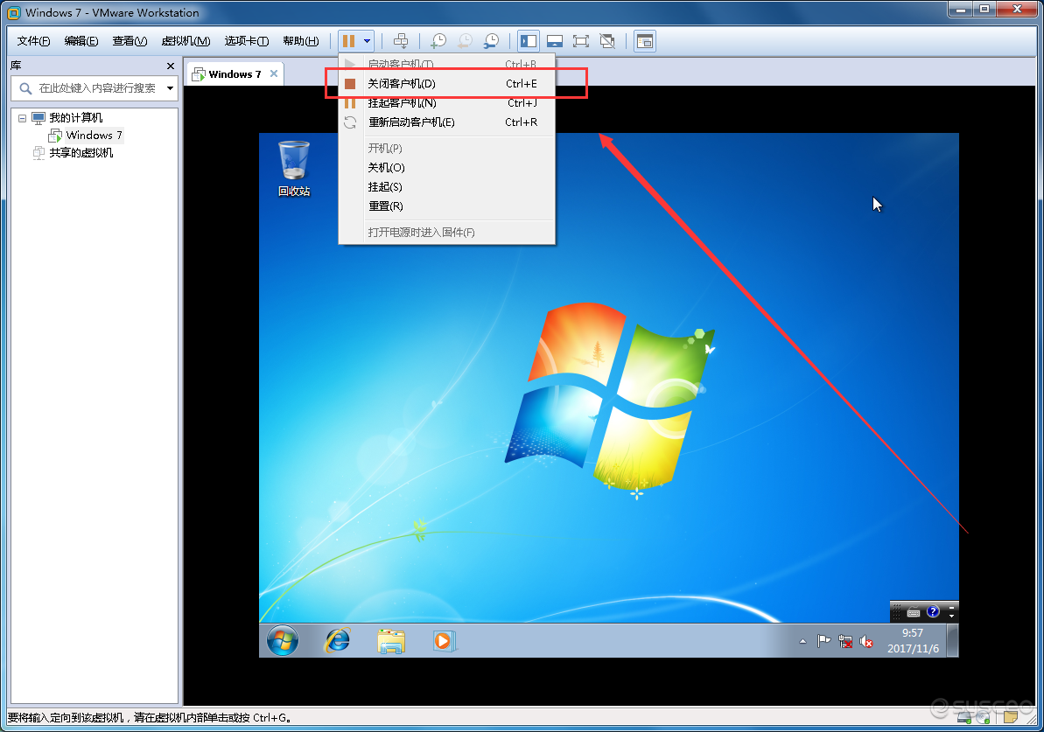Focus the library search field
1044x732 pixels.
(95, 87)
